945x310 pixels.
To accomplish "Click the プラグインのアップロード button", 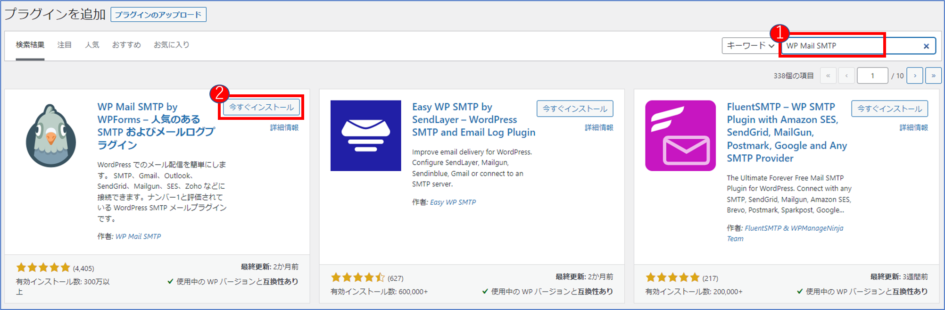I will [158, 15].
